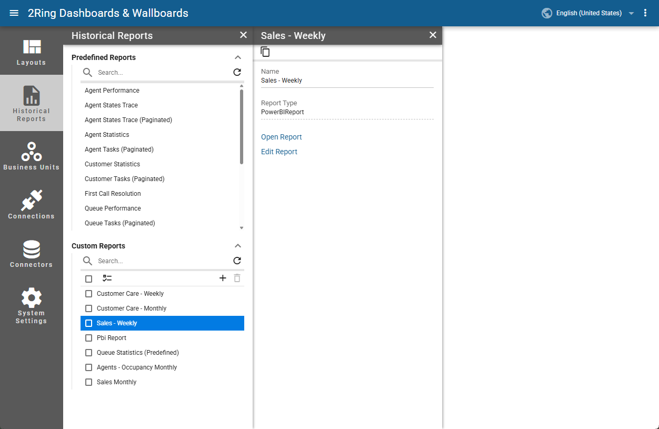Collapse the Predefined Reports section
Screen dimensions: 659x429
tap(238, 57)
